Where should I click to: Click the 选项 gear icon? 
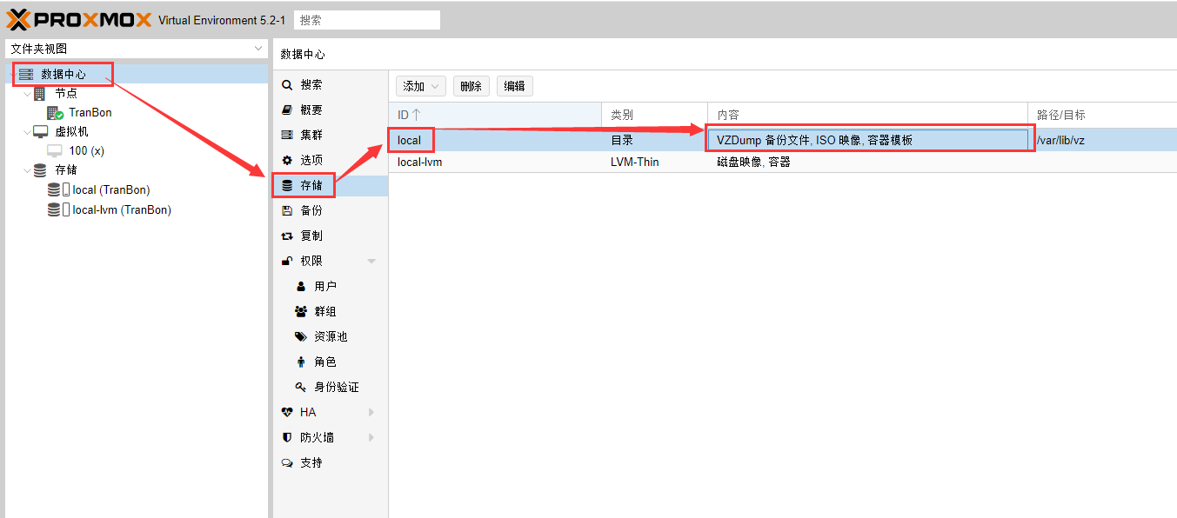click(x=287, y=161)
